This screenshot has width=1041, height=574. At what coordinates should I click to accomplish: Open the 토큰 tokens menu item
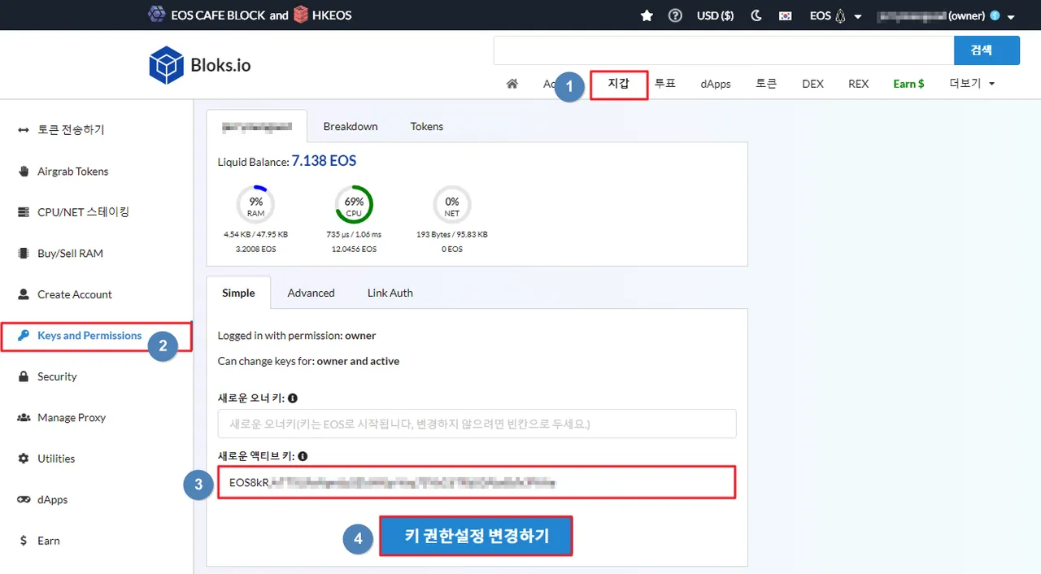(766, 84)
